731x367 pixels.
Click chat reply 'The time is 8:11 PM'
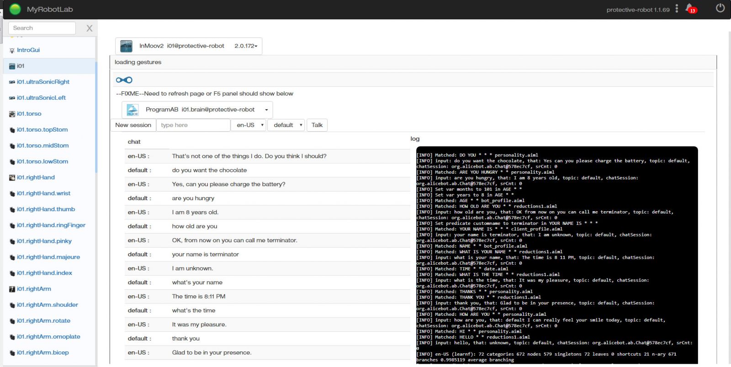[199, 297]
